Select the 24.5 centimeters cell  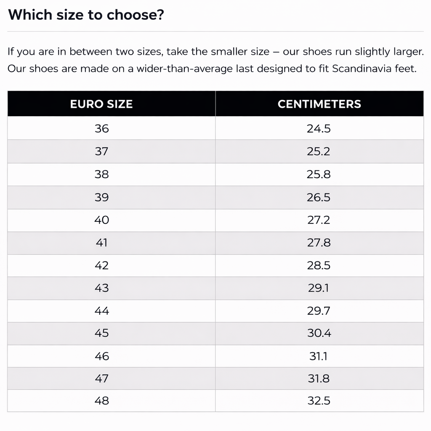(x=319, y=128)
